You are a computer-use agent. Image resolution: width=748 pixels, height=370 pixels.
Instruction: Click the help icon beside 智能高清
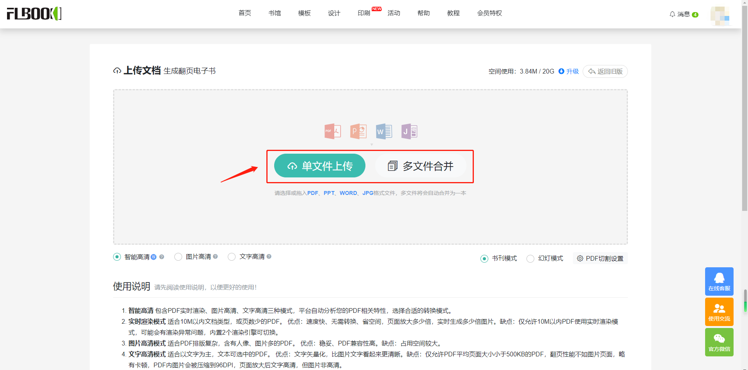click(x=162, y=257)
